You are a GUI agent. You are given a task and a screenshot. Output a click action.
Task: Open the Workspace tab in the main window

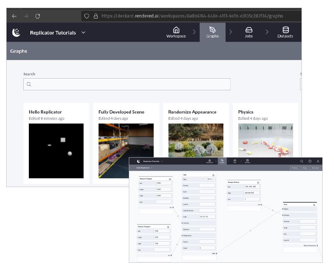point(176,32)
